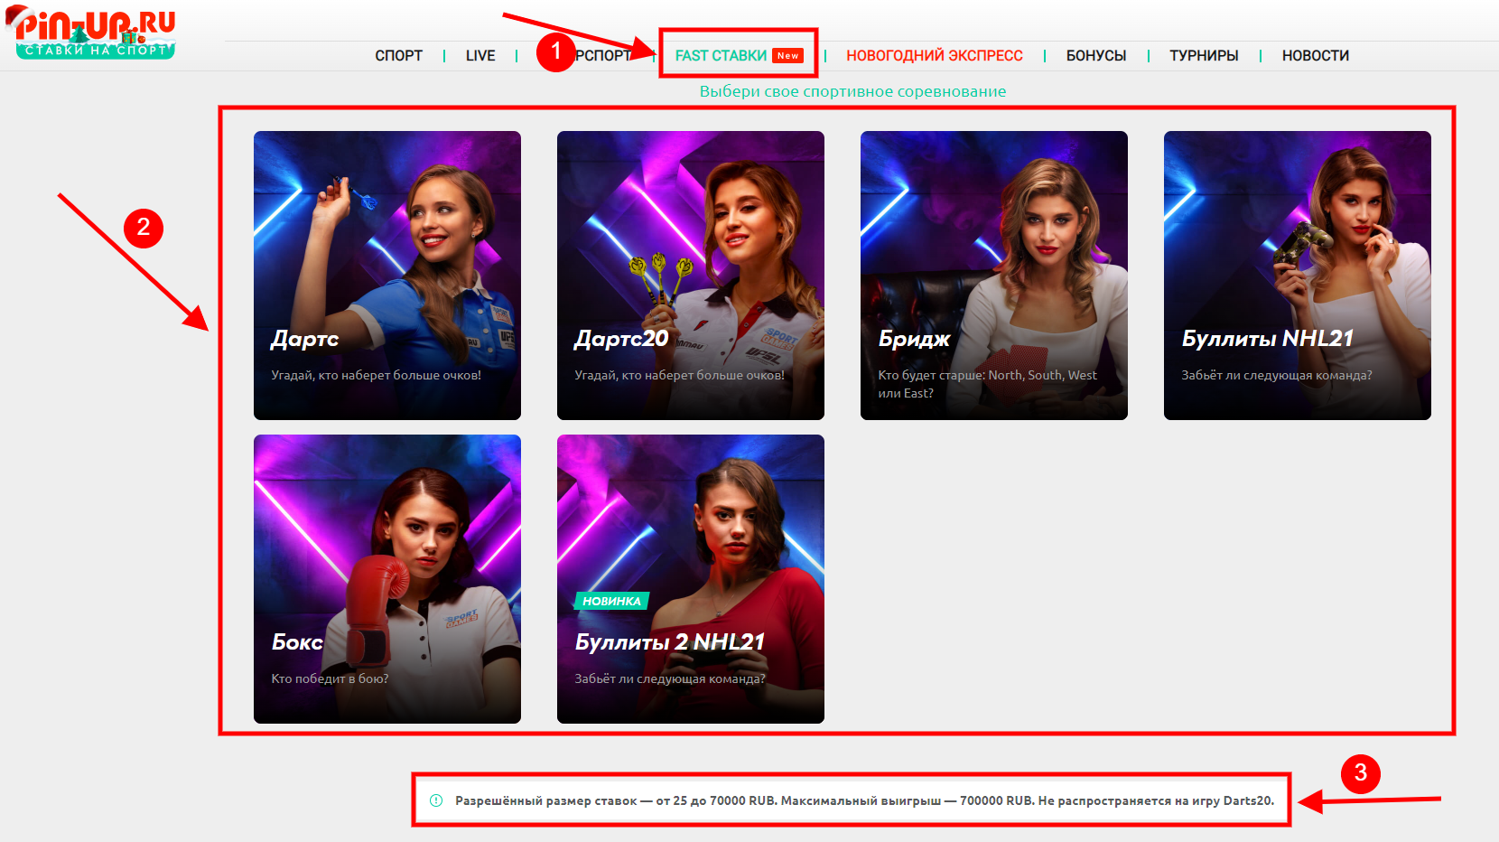Open the ТУРНИРЫ page
1499x842 pixels.
point(1204,56)
